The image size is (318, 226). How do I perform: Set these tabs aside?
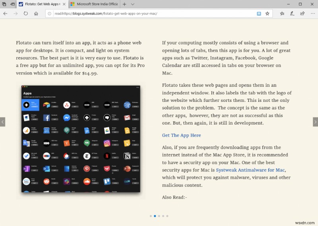12,4
